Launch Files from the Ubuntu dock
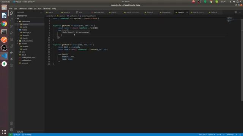Screen dimensions: 243x136 pos(4,8)
